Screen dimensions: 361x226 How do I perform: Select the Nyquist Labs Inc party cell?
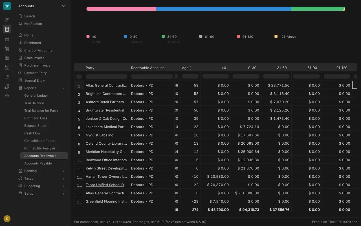point(107,135)
